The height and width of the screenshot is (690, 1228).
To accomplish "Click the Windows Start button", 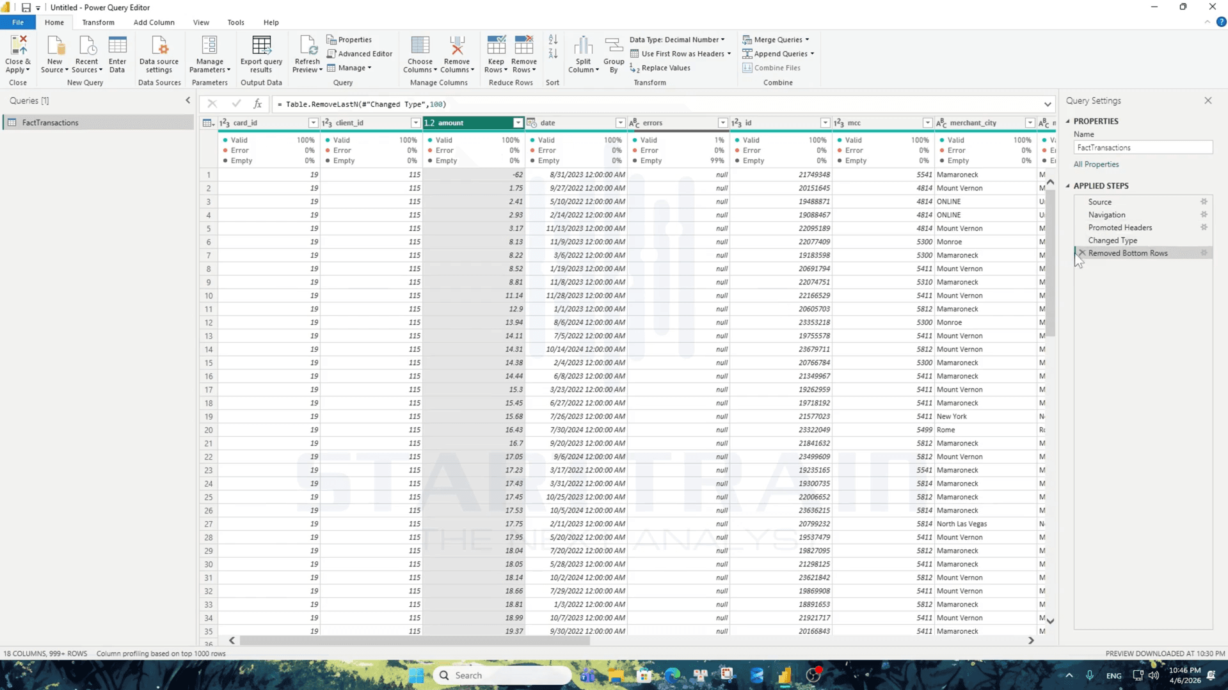I will click(416, 675).
